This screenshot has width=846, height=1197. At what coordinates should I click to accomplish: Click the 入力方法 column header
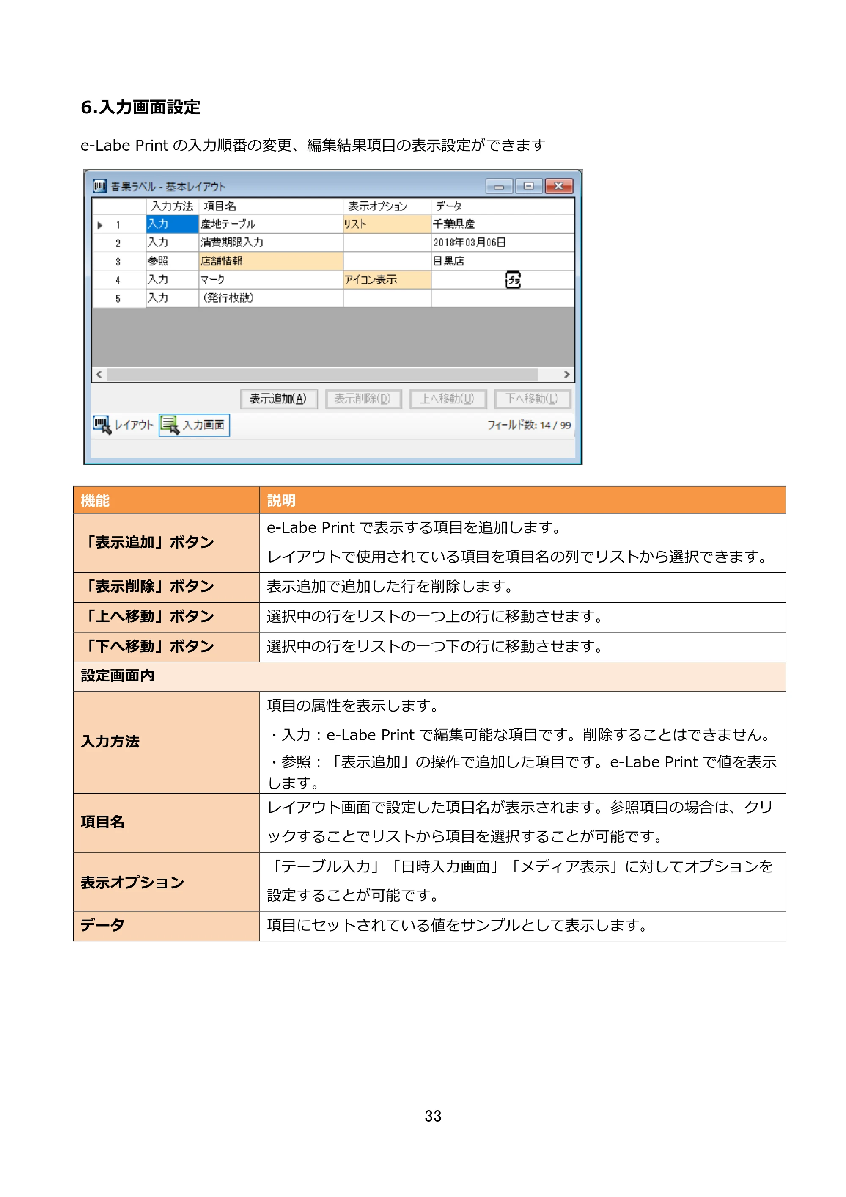[173, 207]
